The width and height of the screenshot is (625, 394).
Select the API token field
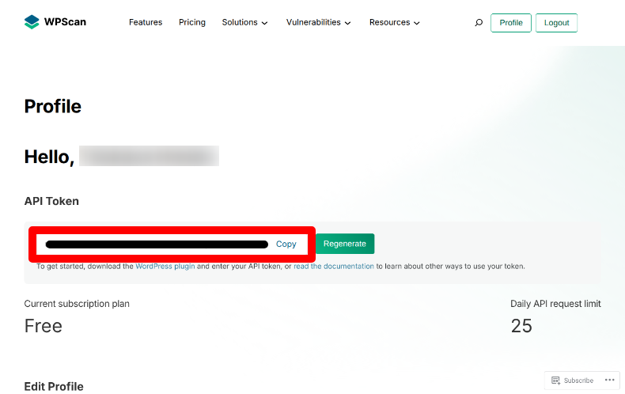coord(172,244)
